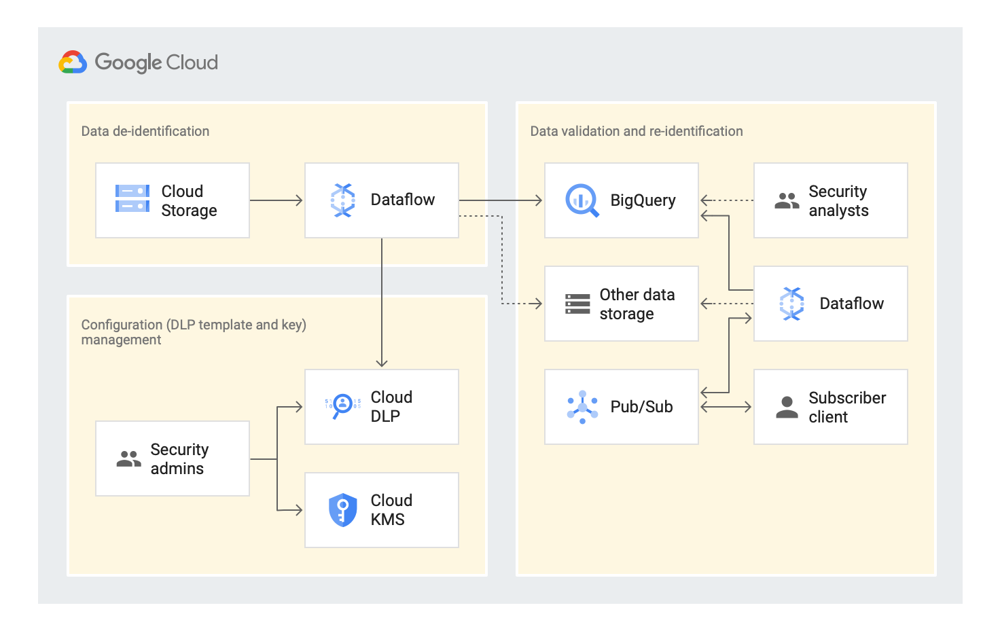Click the "Security admins" label text
The width and height of the screenshot is (1000, 631).
coord(179,459)
